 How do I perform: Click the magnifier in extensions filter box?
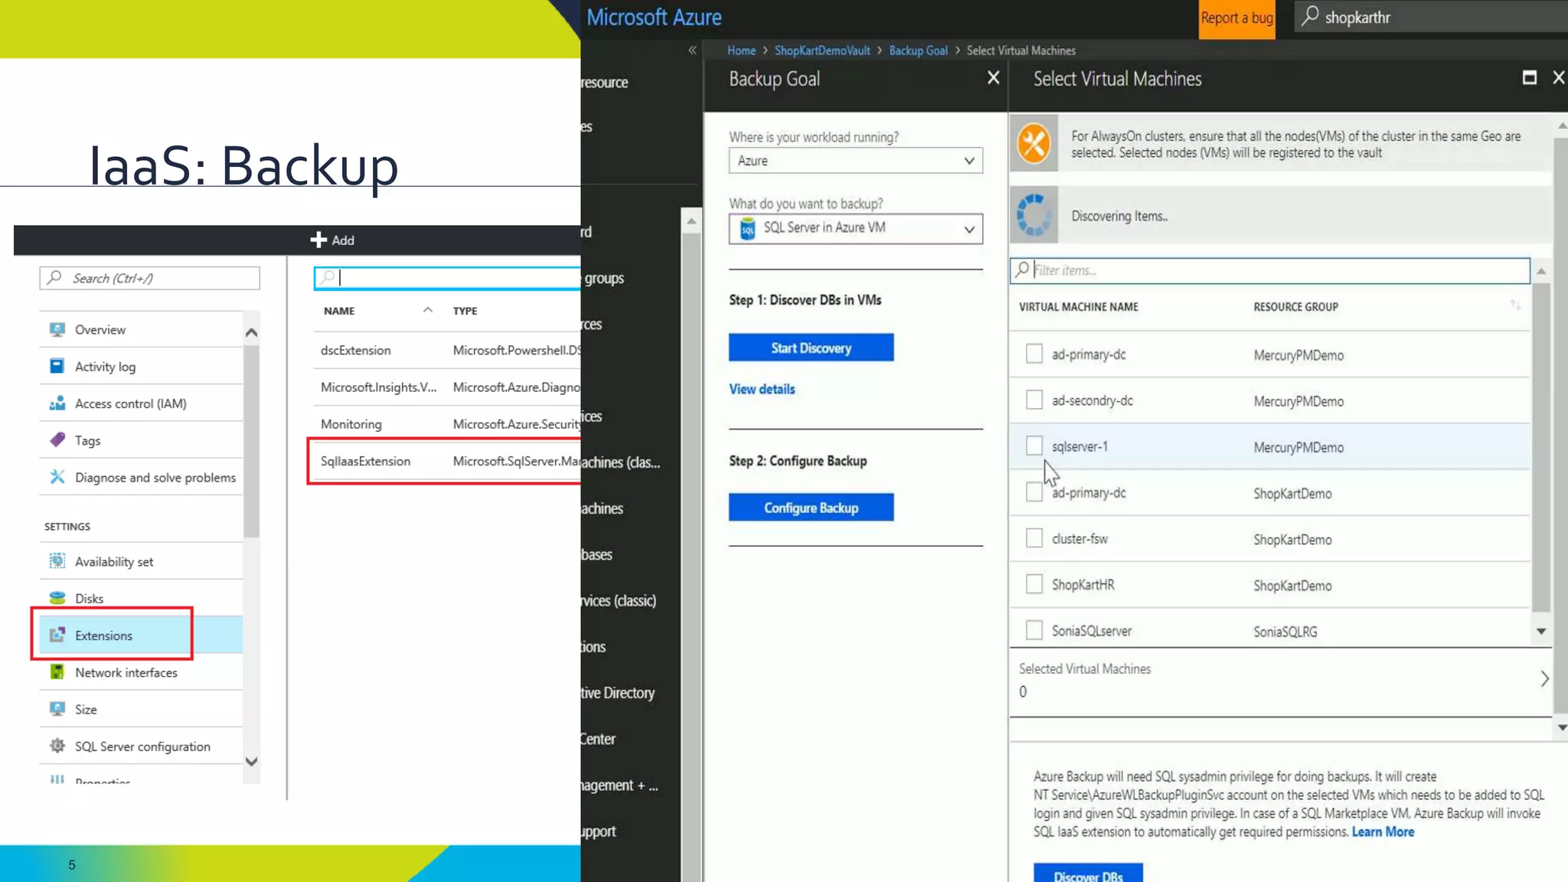(x=328, y=277)
